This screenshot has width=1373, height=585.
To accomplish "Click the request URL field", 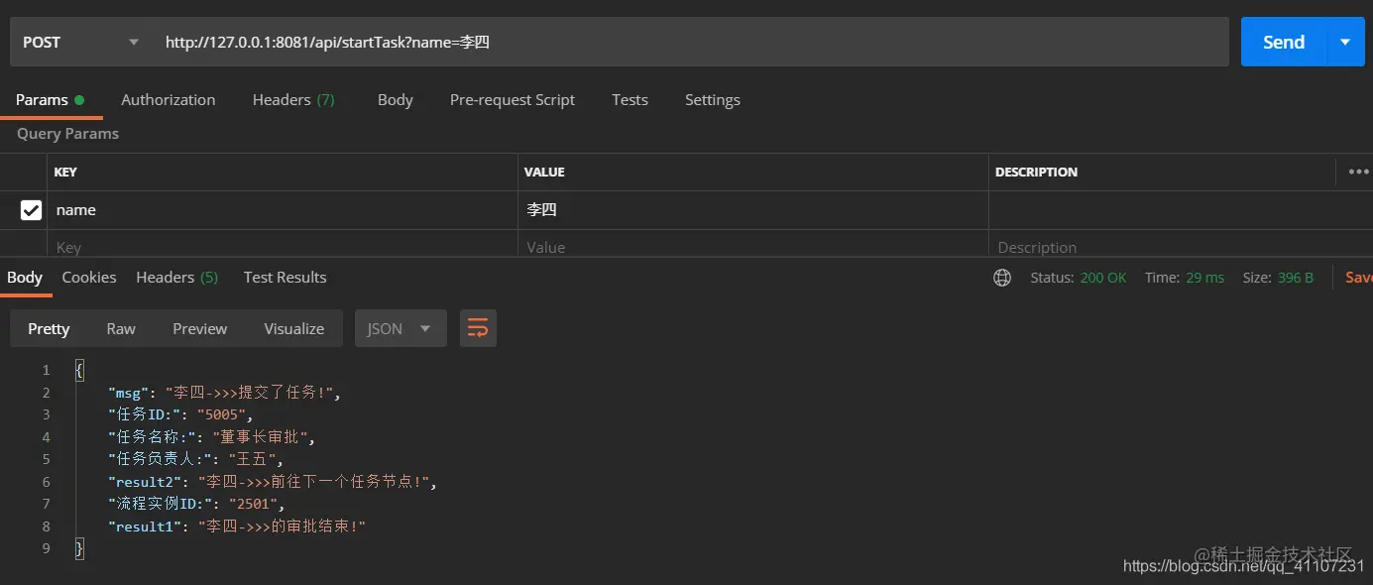I will click(x=690, y=42).
